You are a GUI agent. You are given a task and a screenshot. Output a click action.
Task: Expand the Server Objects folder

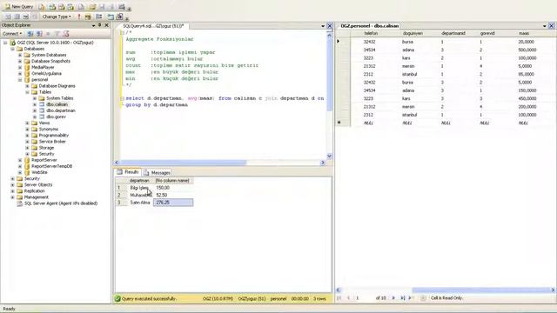(x=13, y=185)
